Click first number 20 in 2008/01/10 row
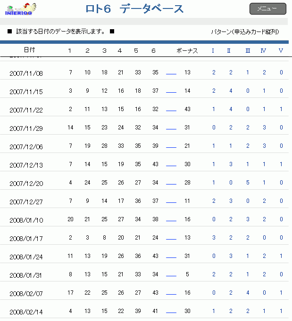The width and height of the screenshot is (292, 321). click(70, 219)
